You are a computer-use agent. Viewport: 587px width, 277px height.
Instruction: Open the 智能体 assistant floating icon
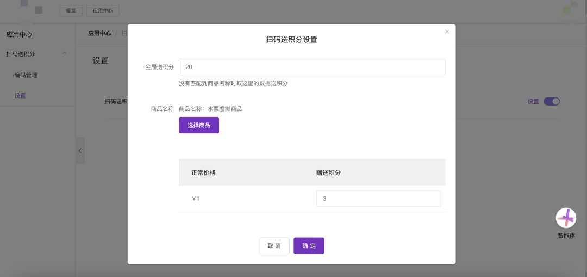coord(566,218)
